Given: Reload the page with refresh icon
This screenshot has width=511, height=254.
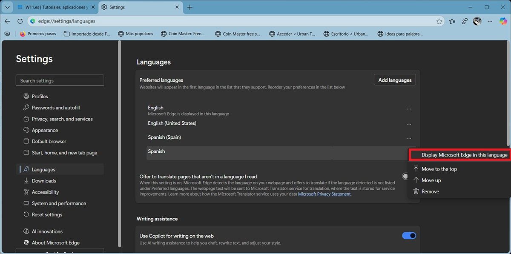Looking at the screenshot, I should click(20, 21).
